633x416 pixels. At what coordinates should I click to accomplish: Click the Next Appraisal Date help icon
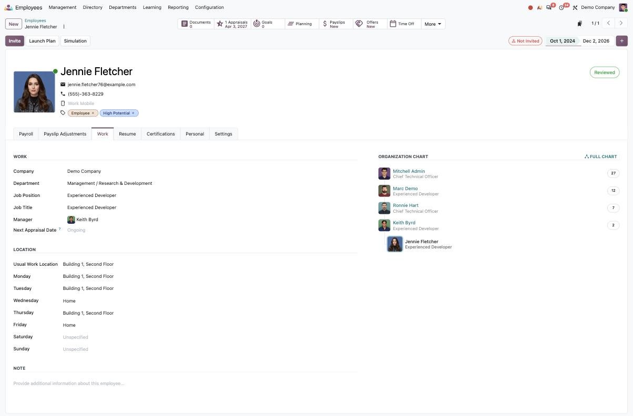59,229
